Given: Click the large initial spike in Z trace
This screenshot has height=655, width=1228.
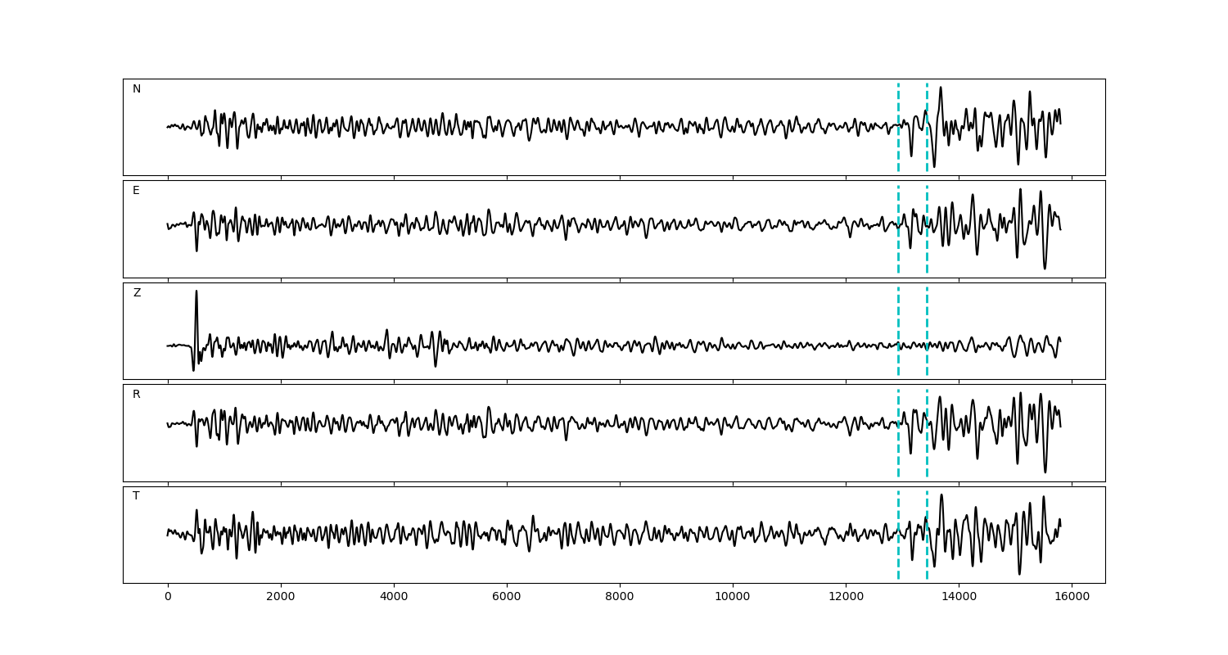Looking at the screenshot, I should [196, 293].
